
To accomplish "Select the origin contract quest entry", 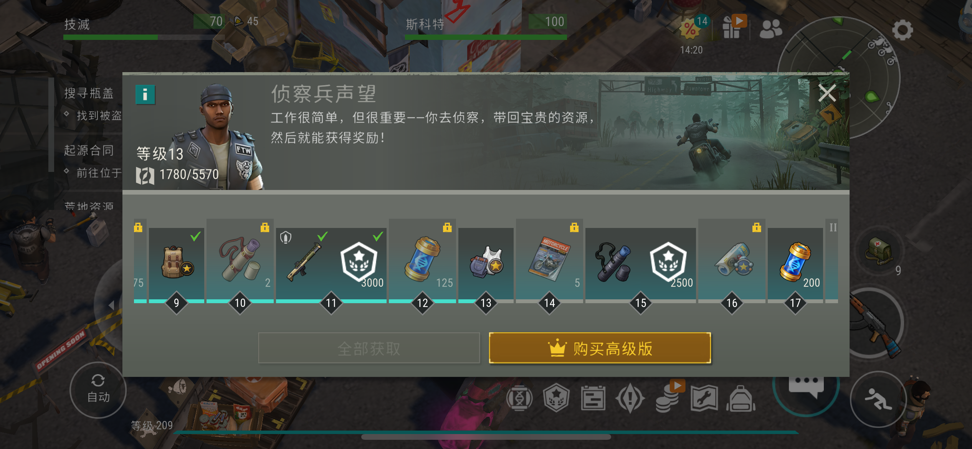I will click(89, 150).
